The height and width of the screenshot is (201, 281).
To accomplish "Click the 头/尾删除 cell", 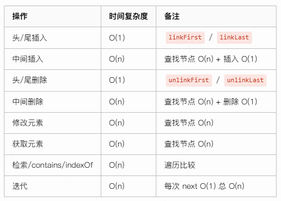I will [29, 81].
